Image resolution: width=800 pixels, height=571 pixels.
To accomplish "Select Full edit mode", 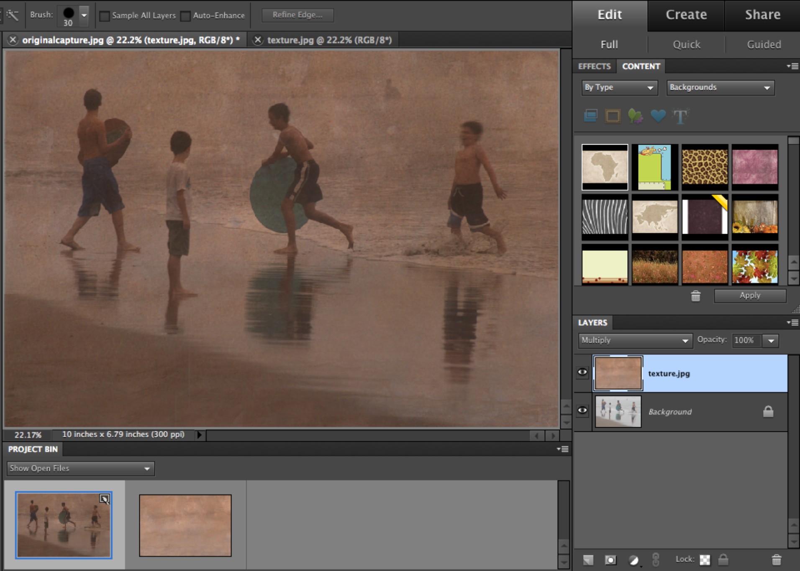I will click(x=609, y=44).
